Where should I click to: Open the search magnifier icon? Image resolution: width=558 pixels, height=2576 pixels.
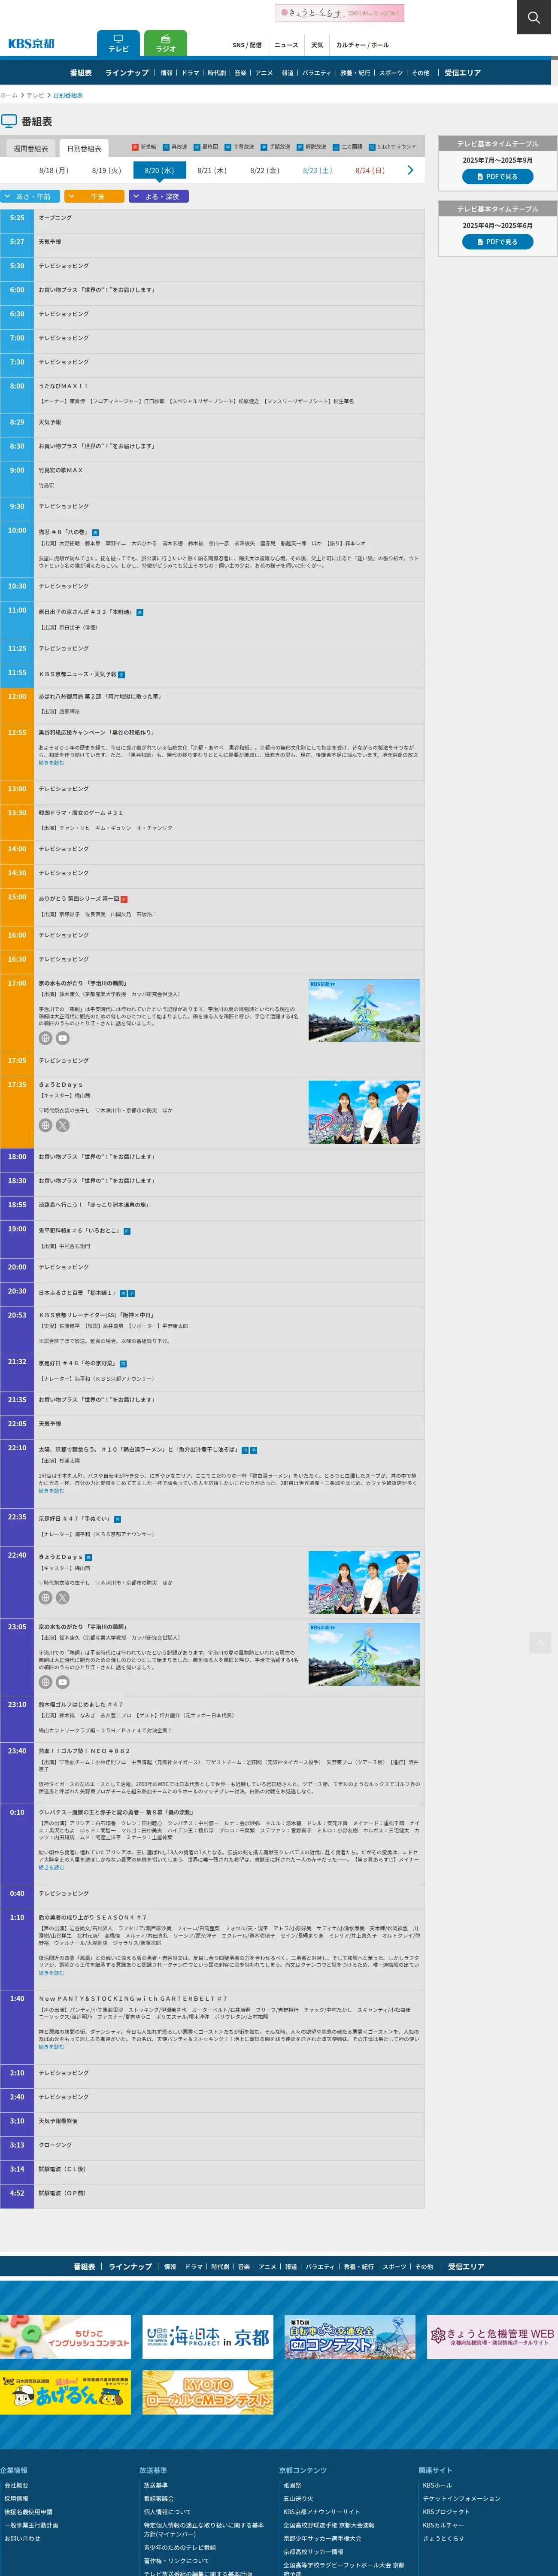pyautogui.click(x=534, y=17)
